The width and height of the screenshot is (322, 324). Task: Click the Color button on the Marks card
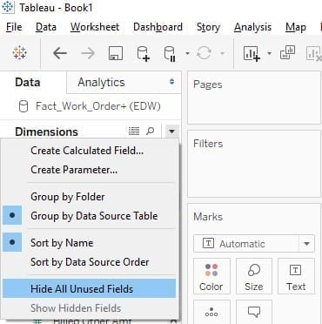[x=211, y=276]
